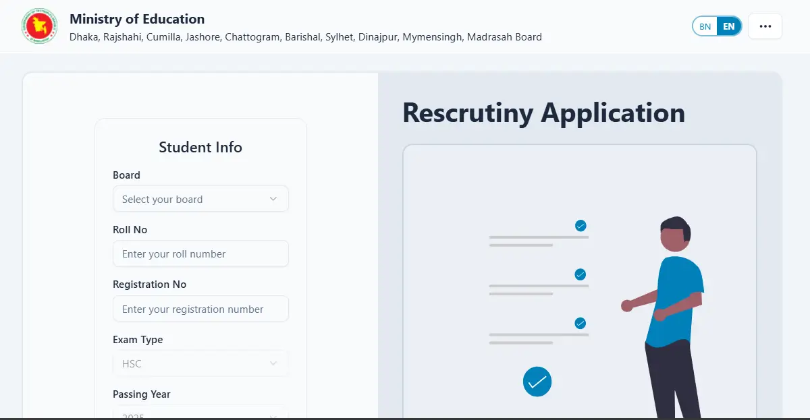Screen dimensions: 810x420
Task: Focus the Registration No input field
Action: (x=200, y=309)
